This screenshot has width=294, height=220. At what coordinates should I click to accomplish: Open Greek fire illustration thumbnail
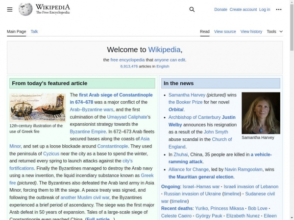38,108
